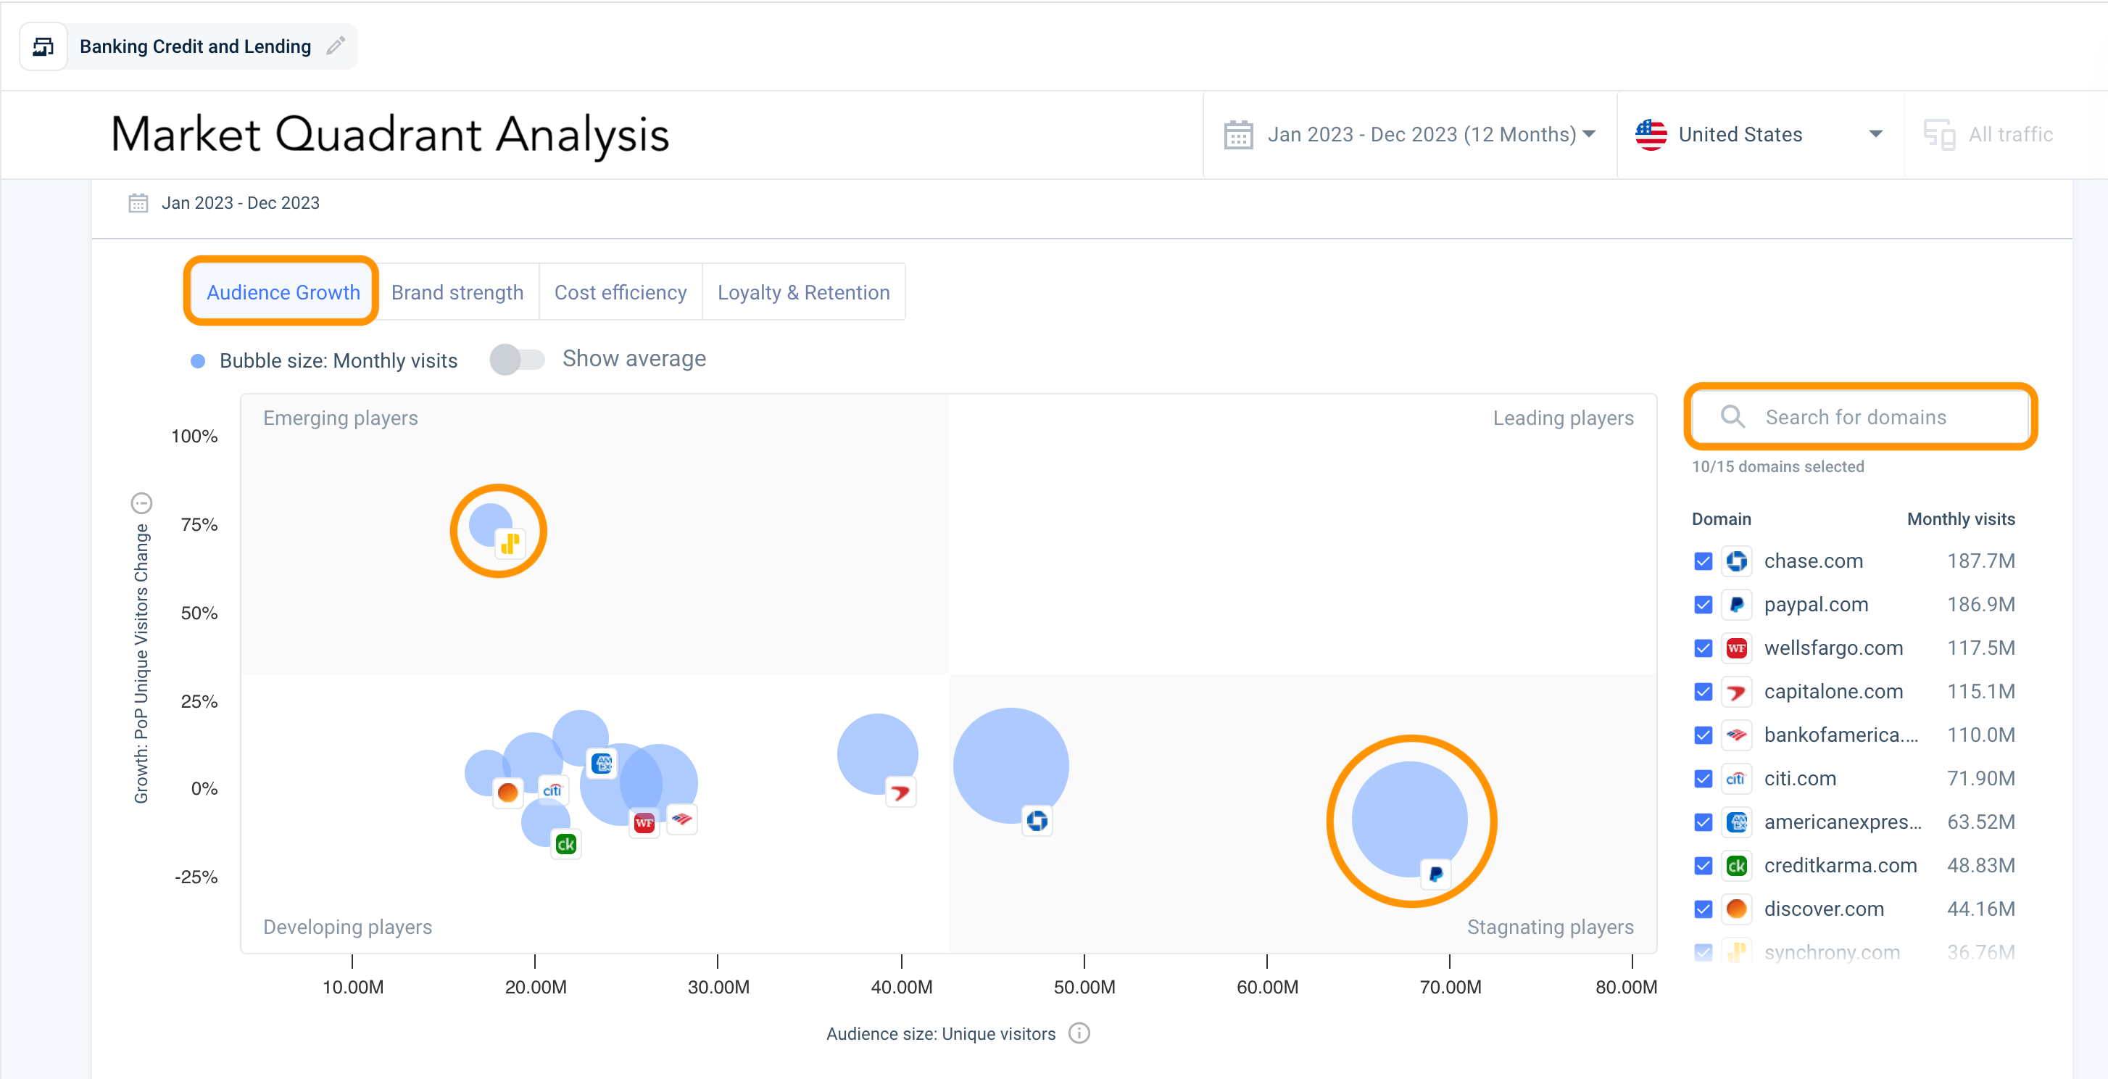Viewport: 2108px width, 1079px height.
Task: Click the info icon next to Unique visitors label
Action: [1079, 1033]
